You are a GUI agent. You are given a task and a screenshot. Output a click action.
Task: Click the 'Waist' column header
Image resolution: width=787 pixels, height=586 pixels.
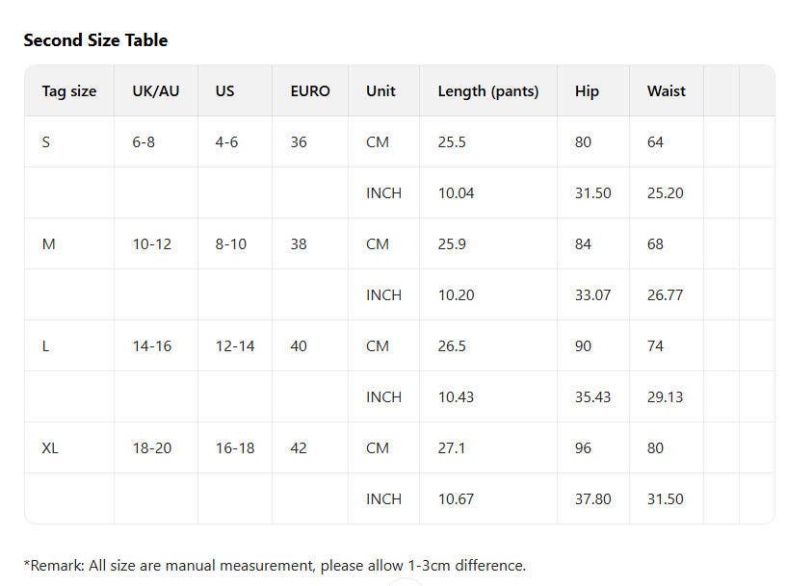click(667, 91)
